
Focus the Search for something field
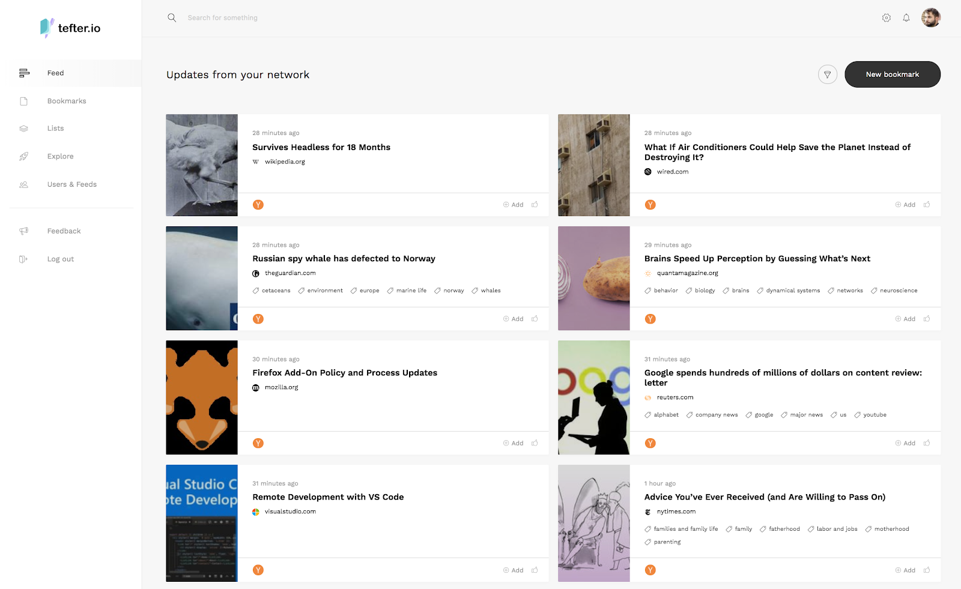point(222,18)
